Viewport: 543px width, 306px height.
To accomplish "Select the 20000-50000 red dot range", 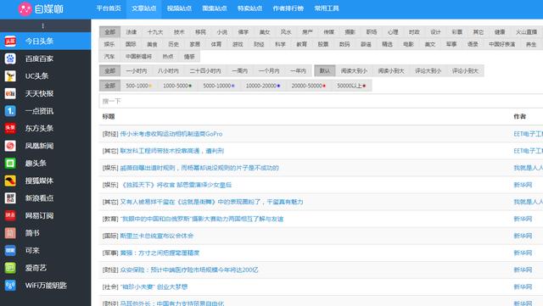I will tap(308, 86).
